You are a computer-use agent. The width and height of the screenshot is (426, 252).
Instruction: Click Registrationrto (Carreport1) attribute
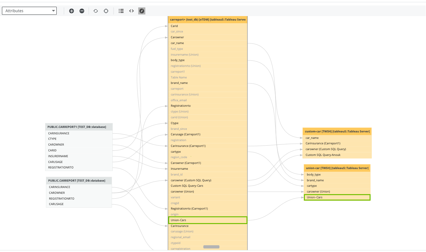click(208, 209)
